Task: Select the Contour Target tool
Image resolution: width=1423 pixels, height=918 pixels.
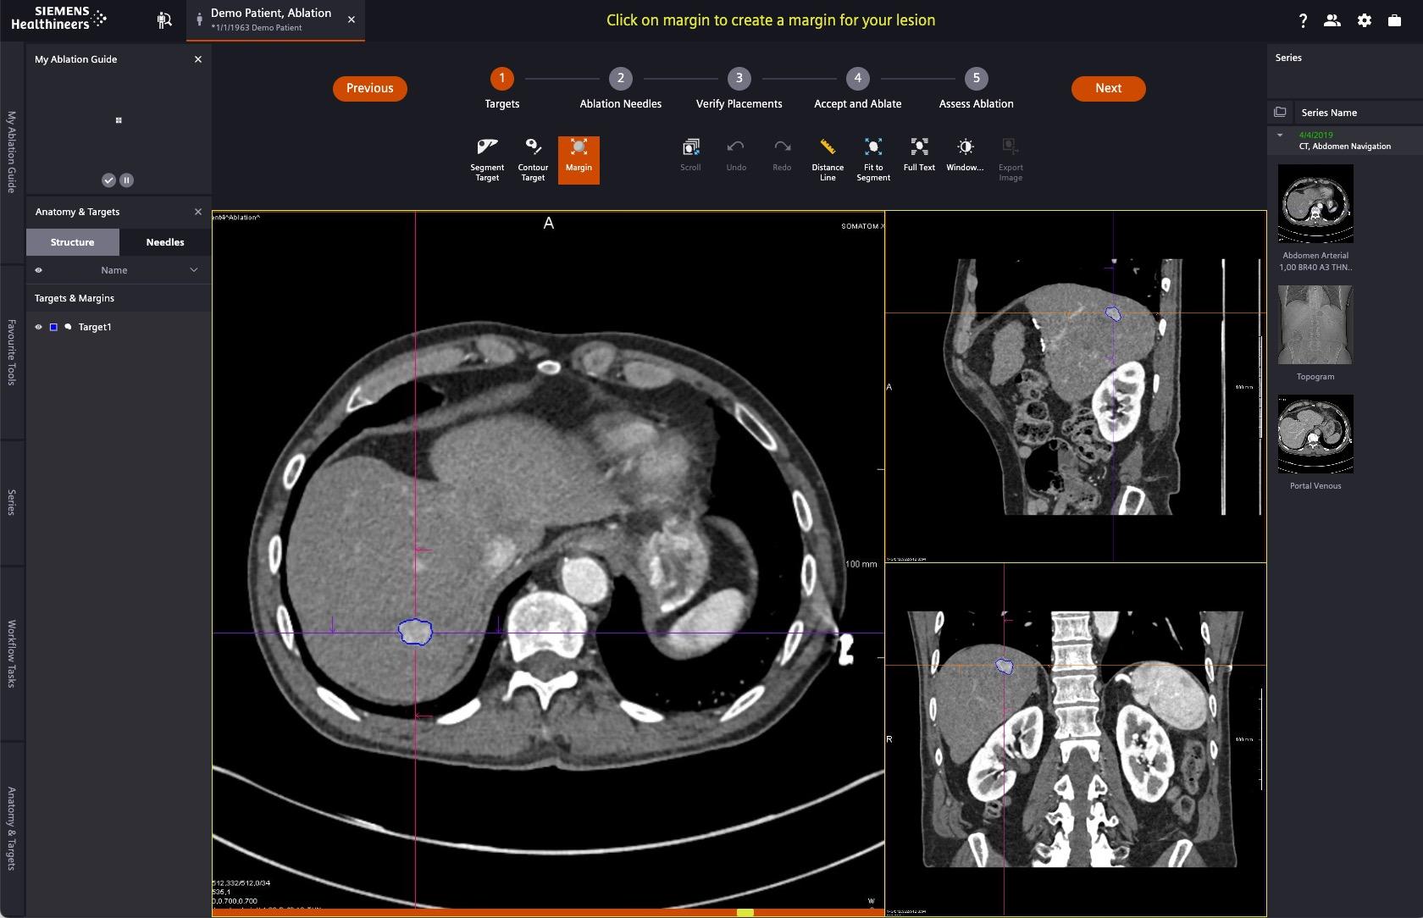Action: (x=533, y=159)
